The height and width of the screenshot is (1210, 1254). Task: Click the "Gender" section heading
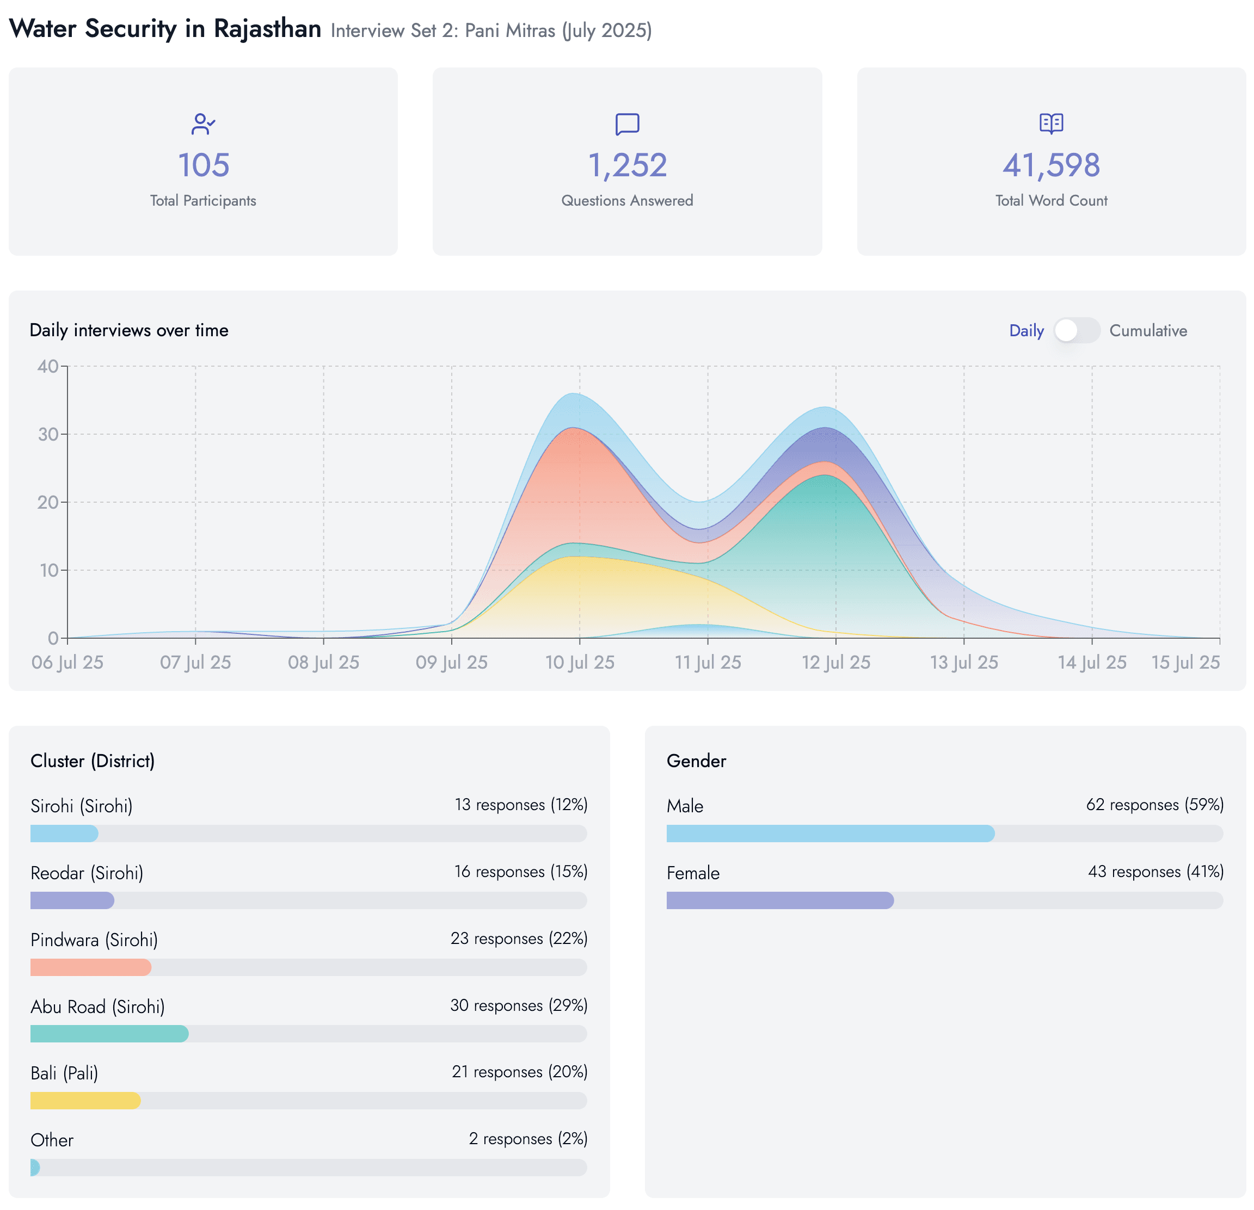coord(696,761)
